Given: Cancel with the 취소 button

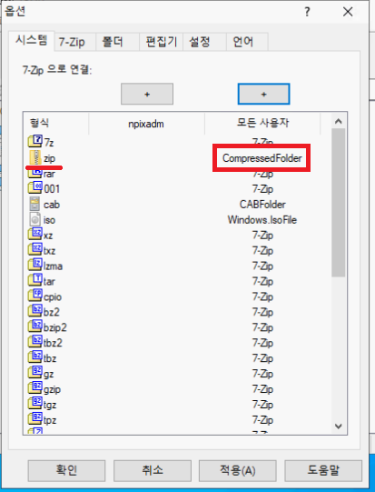Looking at the screenshot, I should [153, 470].
